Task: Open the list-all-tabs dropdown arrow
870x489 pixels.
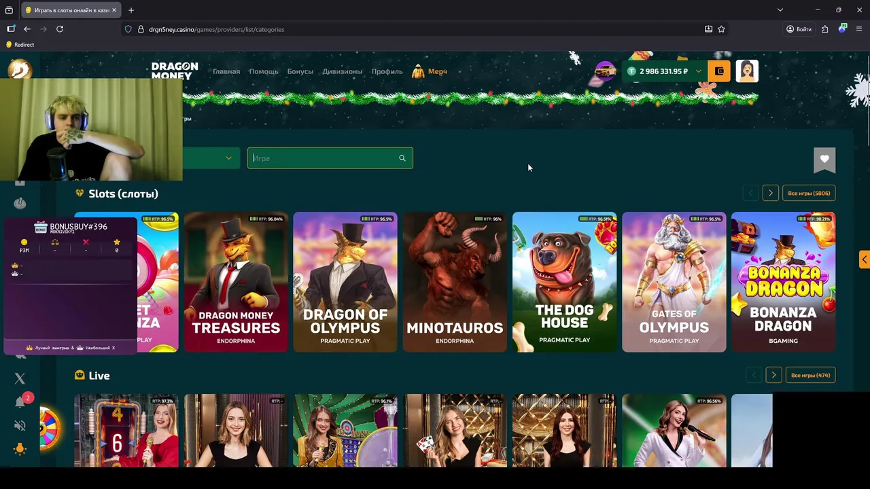Action: click(780, 10)
